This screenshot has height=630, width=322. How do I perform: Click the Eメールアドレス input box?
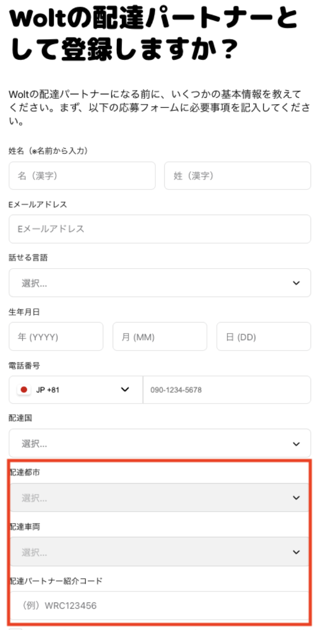coord(160,229)
